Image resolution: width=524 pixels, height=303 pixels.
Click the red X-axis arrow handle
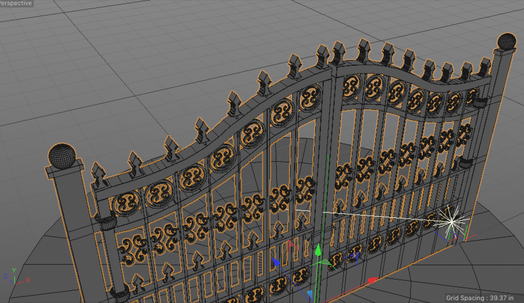[x=373, y=280]
